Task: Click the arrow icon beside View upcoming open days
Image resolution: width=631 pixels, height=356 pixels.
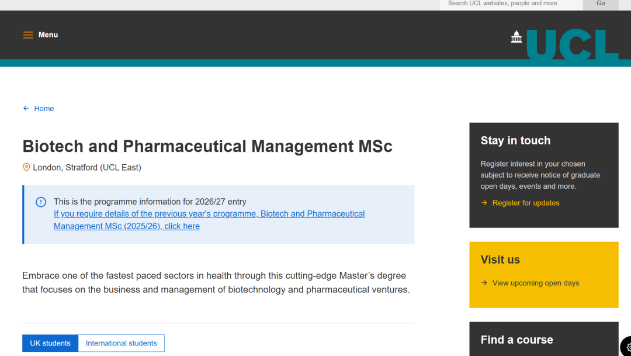Action: click(x=484, y=283)
